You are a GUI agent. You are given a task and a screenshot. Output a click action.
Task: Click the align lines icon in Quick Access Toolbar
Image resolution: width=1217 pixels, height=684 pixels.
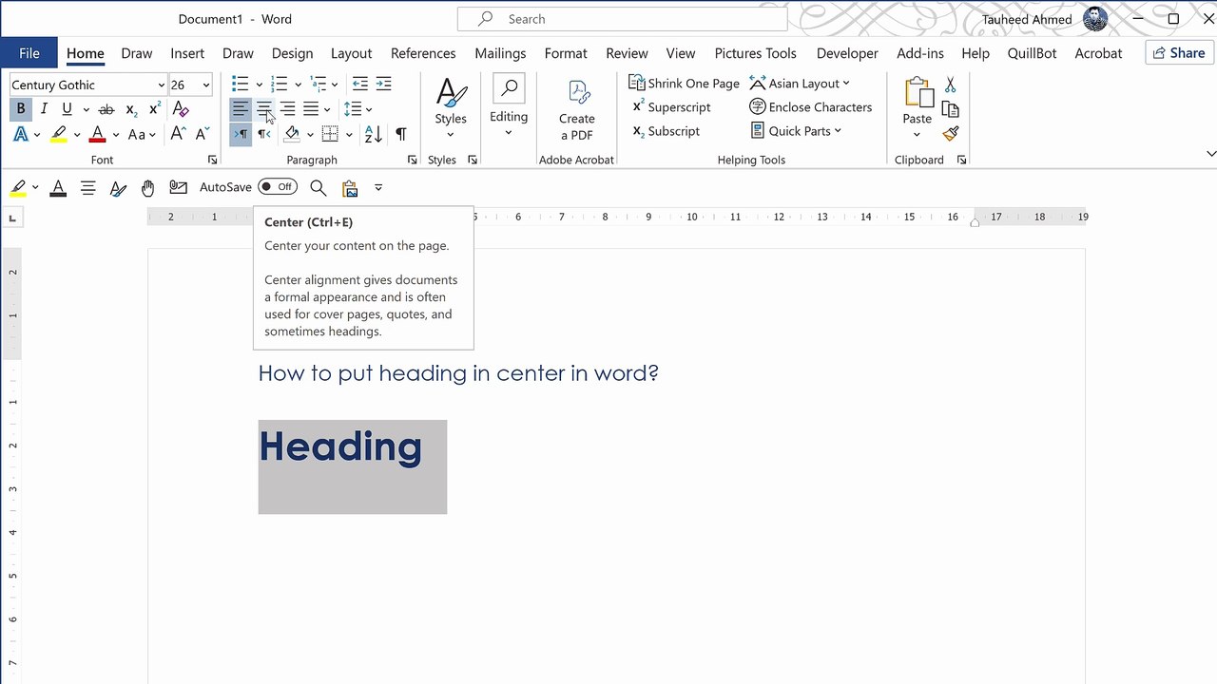pos(88,188)
